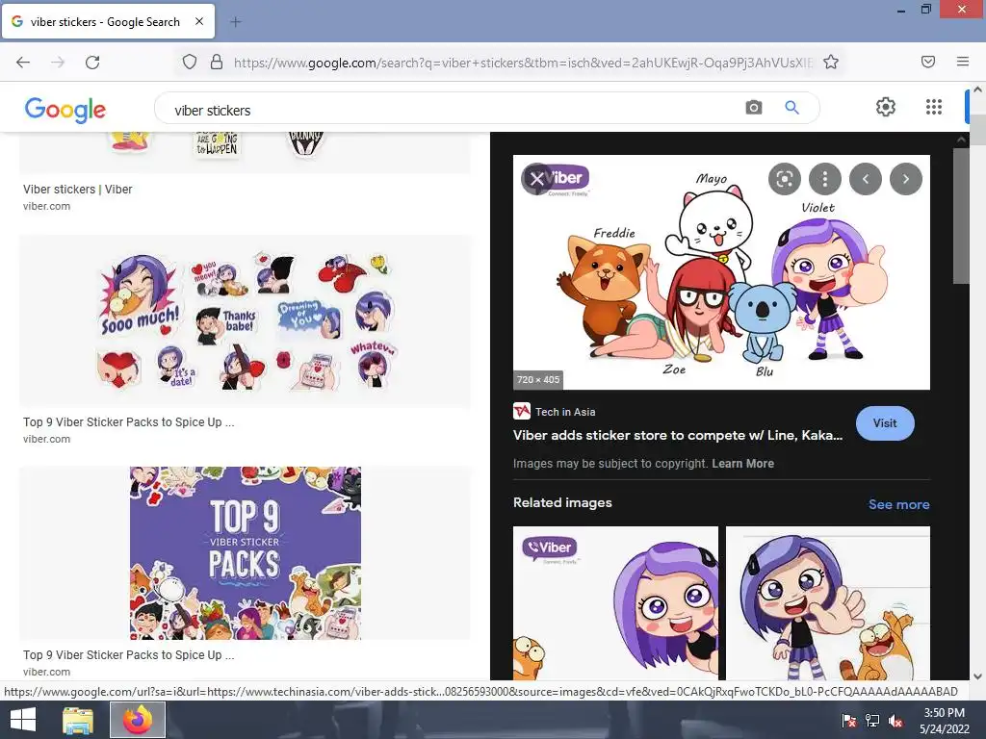Click the Learn More copyright link
The height and width of the screenshot is (739, 986).
(x=742, y=464)
